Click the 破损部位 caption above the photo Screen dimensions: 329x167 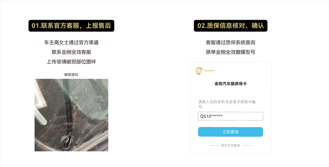(71, 75)
